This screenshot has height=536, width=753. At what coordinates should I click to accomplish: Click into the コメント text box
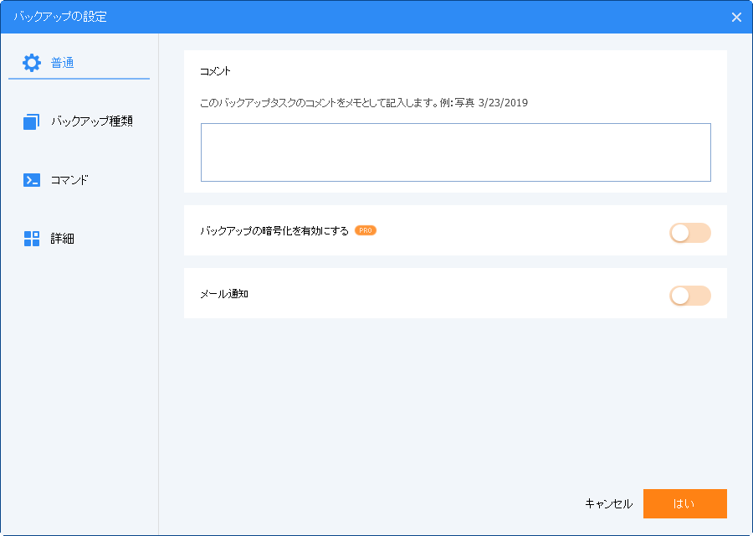(456, 152)
